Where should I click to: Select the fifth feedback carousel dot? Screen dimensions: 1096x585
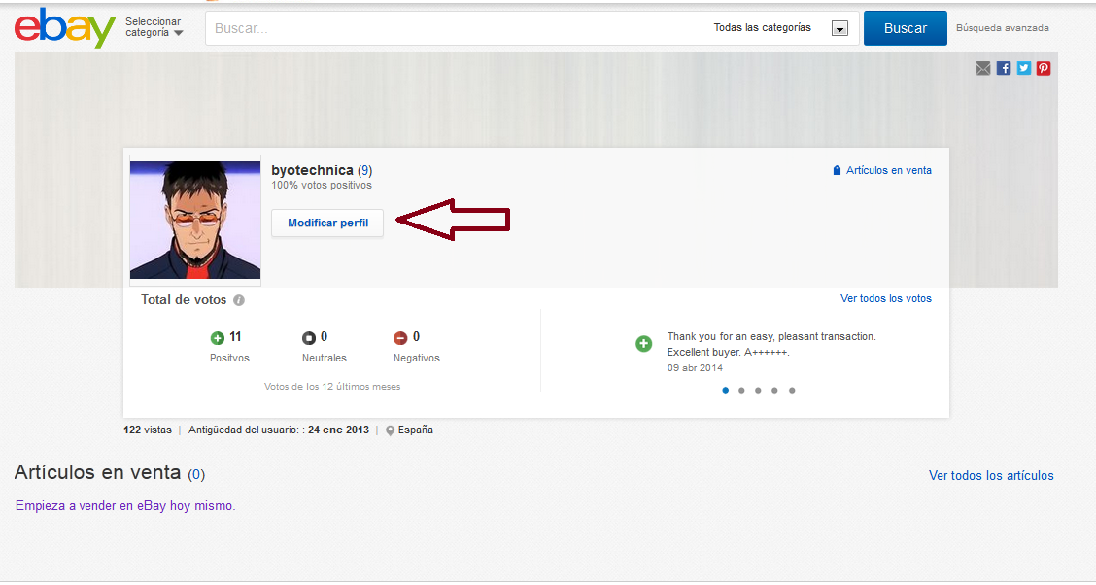(x=792, y=391)
